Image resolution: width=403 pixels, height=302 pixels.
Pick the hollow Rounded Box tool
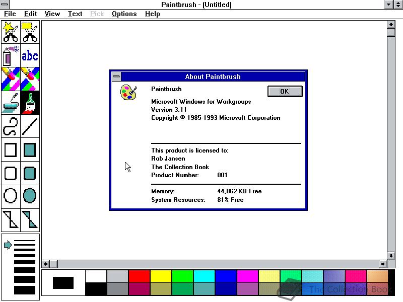(11, 173)
